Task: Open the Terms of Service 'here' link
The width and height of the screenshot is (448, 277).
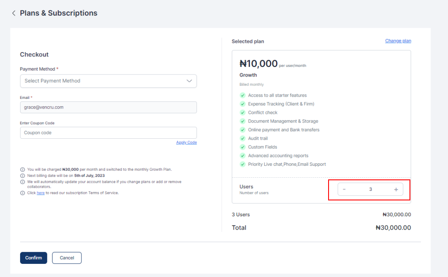Action: pos(41,193)
